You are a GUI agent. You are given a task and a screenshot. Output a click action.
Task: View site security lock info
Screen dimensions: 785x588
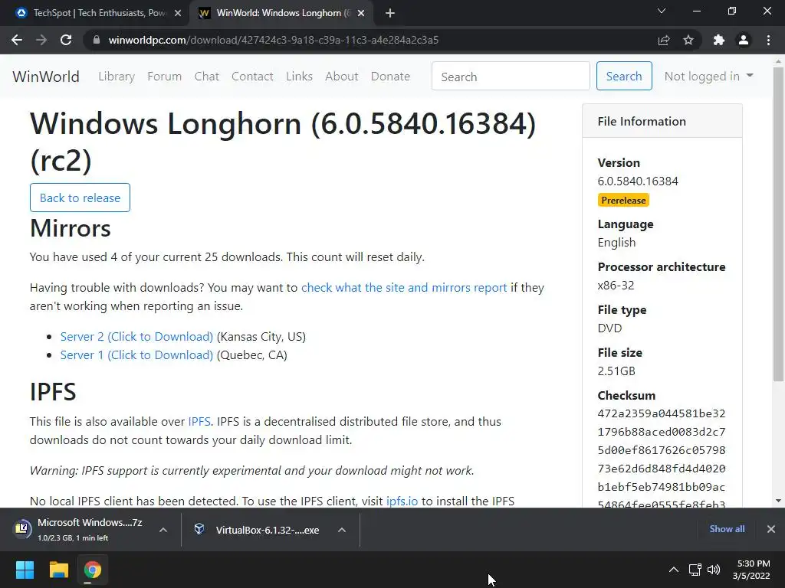[x=97, y=40]
